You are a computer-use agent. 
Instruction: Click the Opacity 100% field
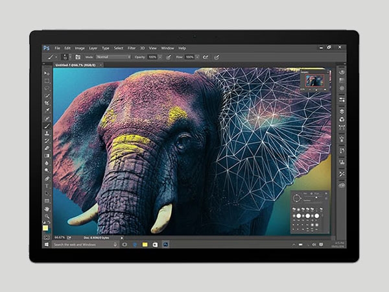[152, 57]
